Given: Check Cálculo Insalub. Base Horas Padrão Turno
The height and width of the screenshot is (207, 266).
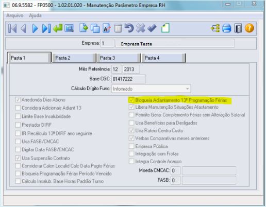Looking at the screenshot, I should (x=18, y=181).
